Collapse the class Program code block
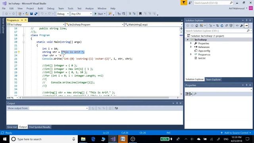Viewport: 254px width, 143px height. point(23,35)
